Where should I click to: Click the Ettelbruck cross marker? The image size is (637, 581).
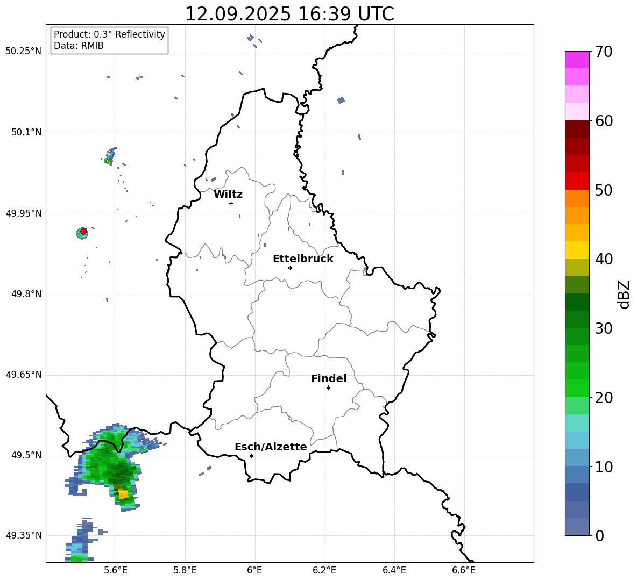coord(290,268)
